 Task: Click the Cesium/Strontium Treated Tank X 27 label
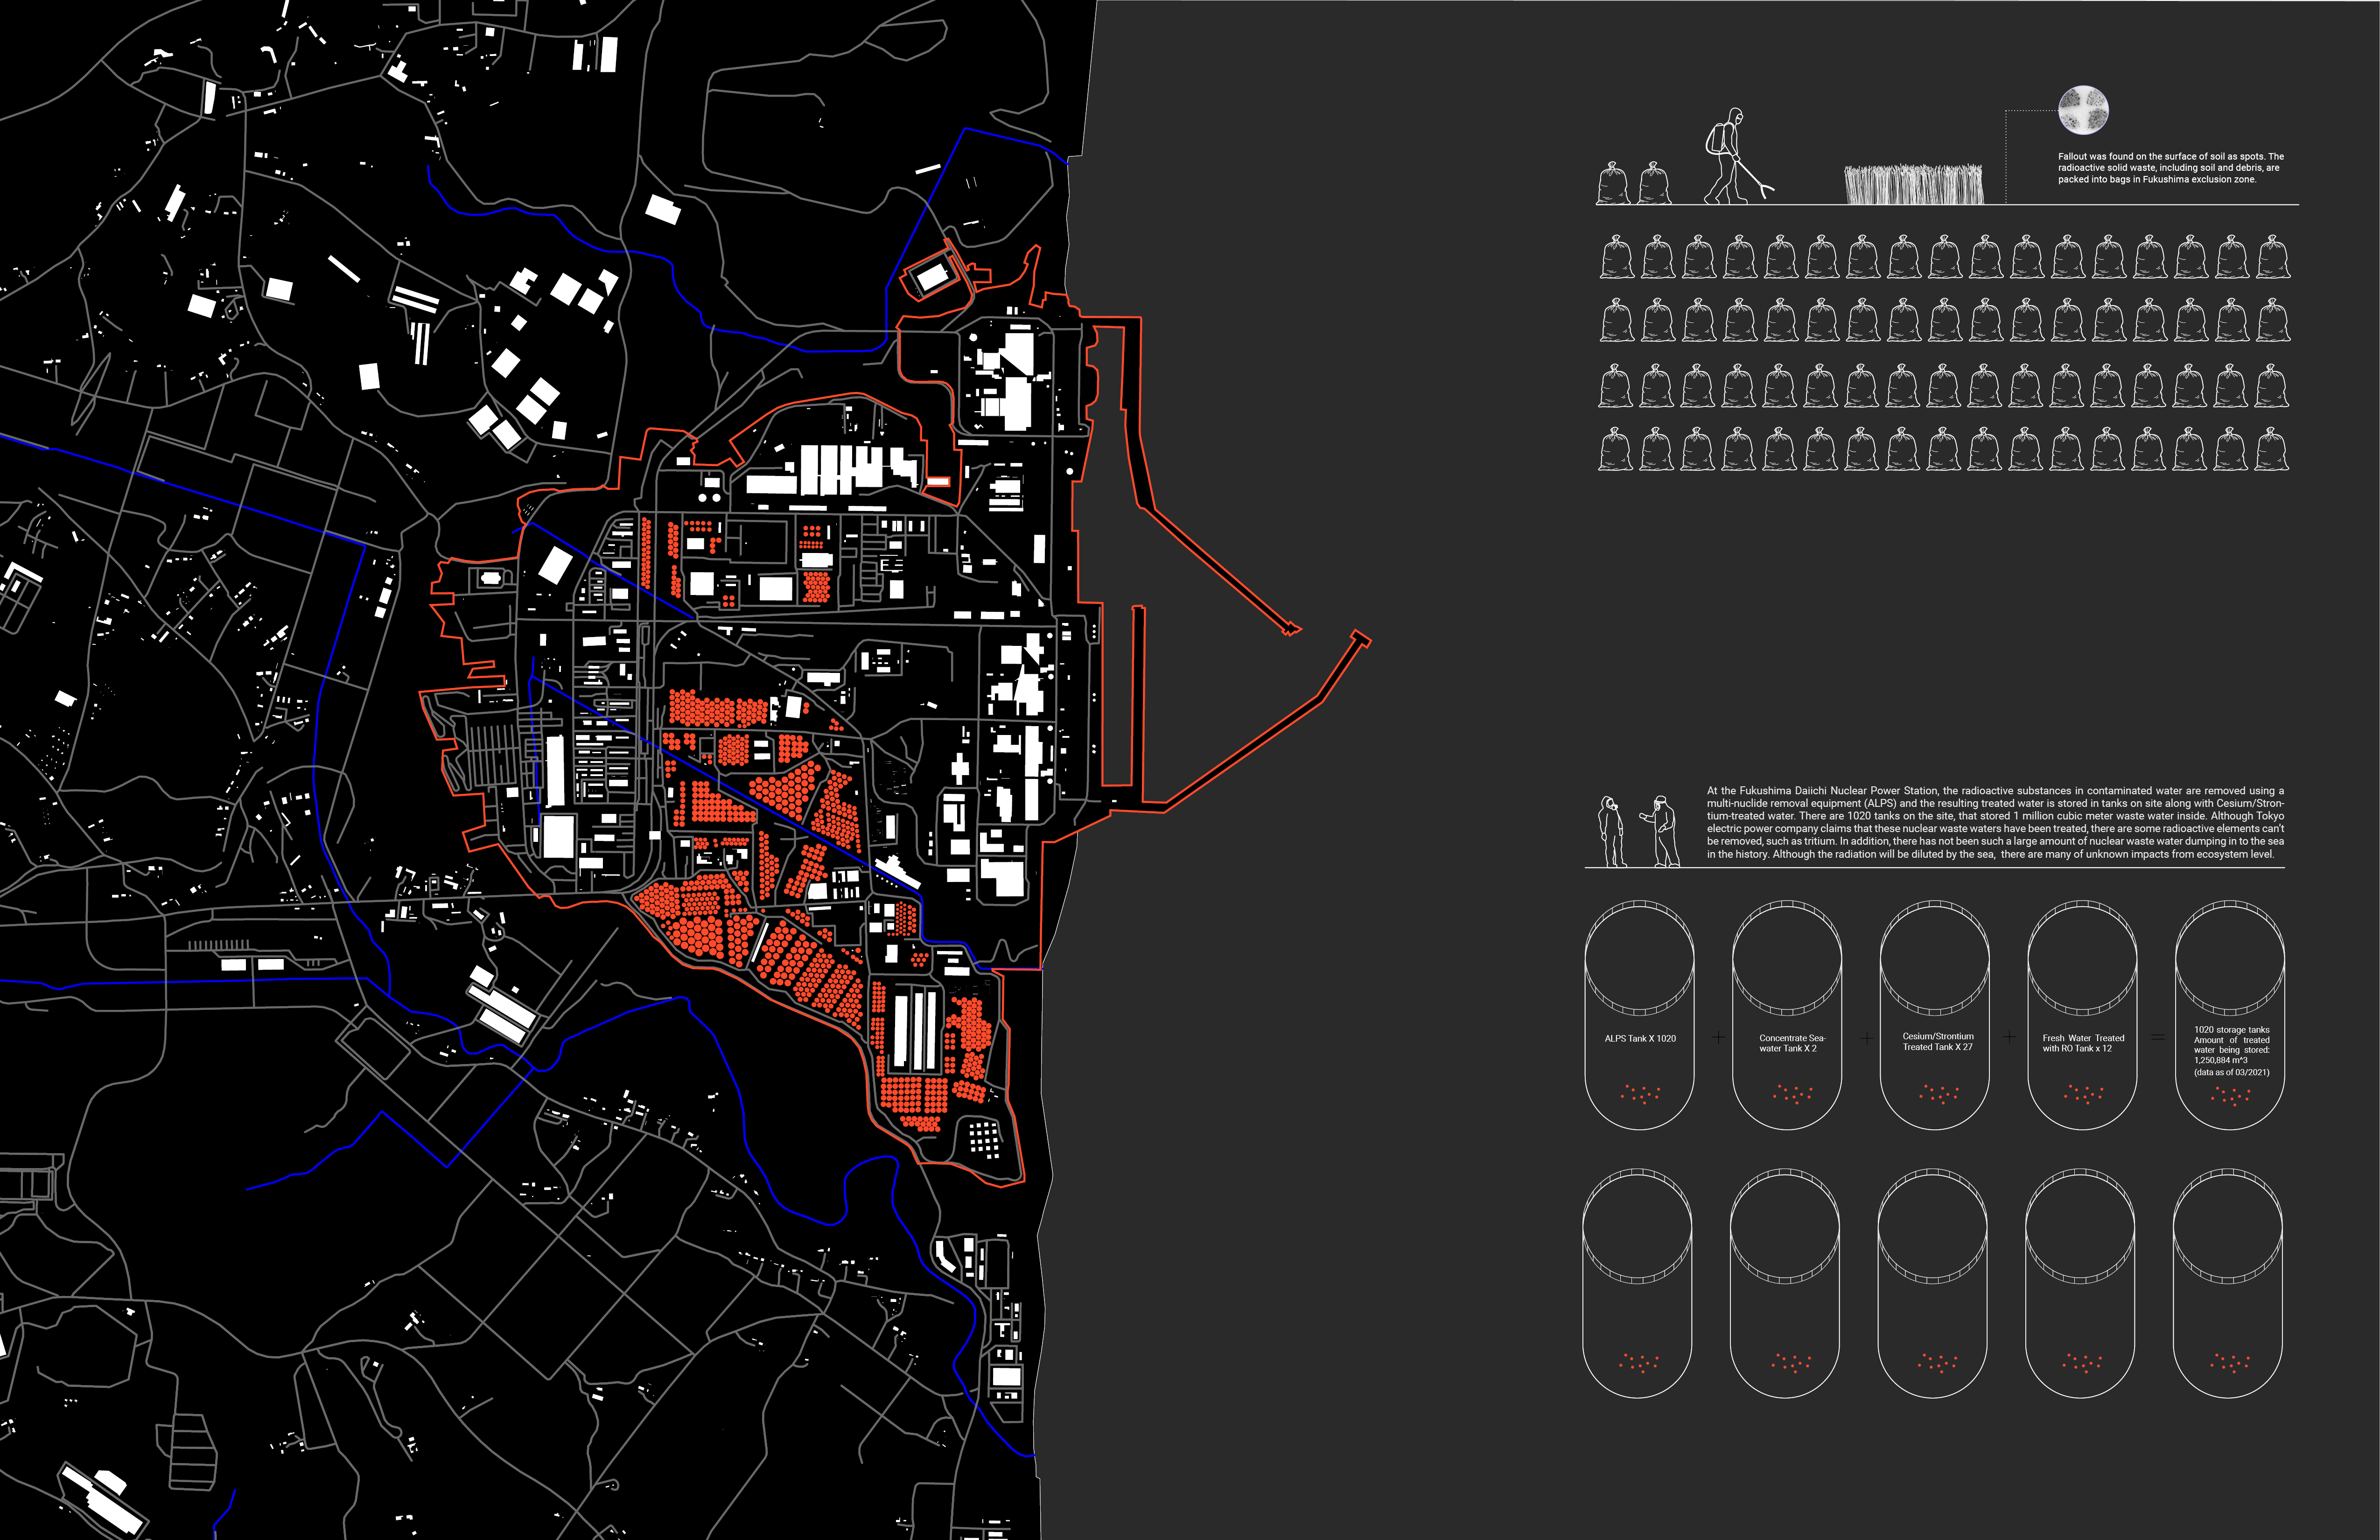(x=1937, y=1041)
